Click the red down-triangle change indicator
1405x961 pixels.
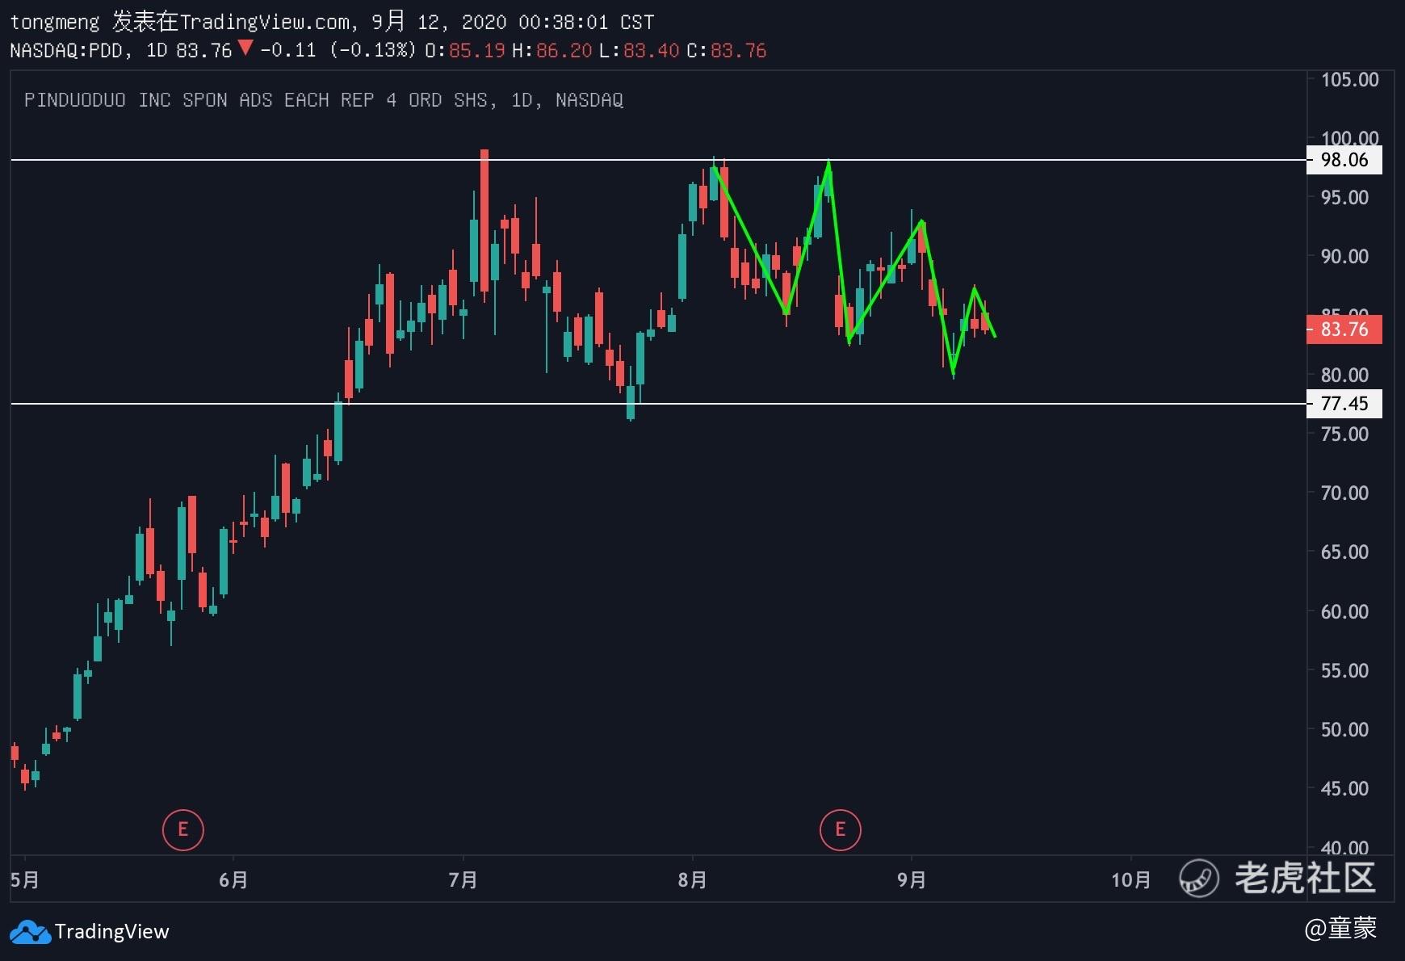245,48
